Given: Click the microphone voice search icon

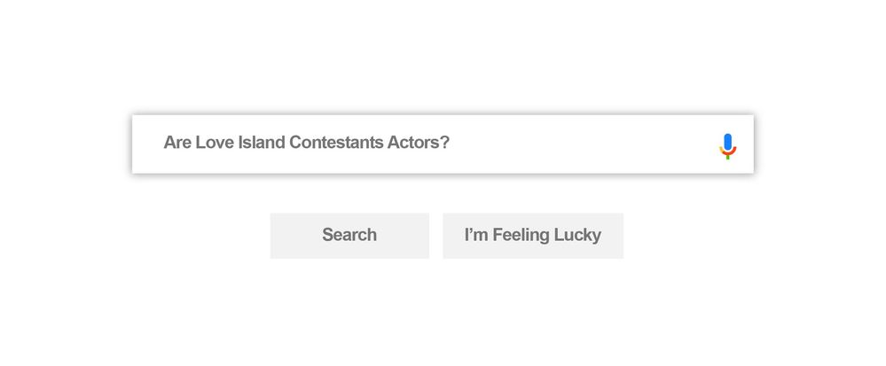Looking at the screenshot, I should (x=727, y=145).
